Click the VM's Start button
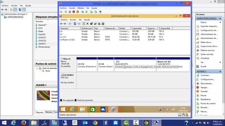Viewport: 225px width, 126px height. (x=63, y=110)
